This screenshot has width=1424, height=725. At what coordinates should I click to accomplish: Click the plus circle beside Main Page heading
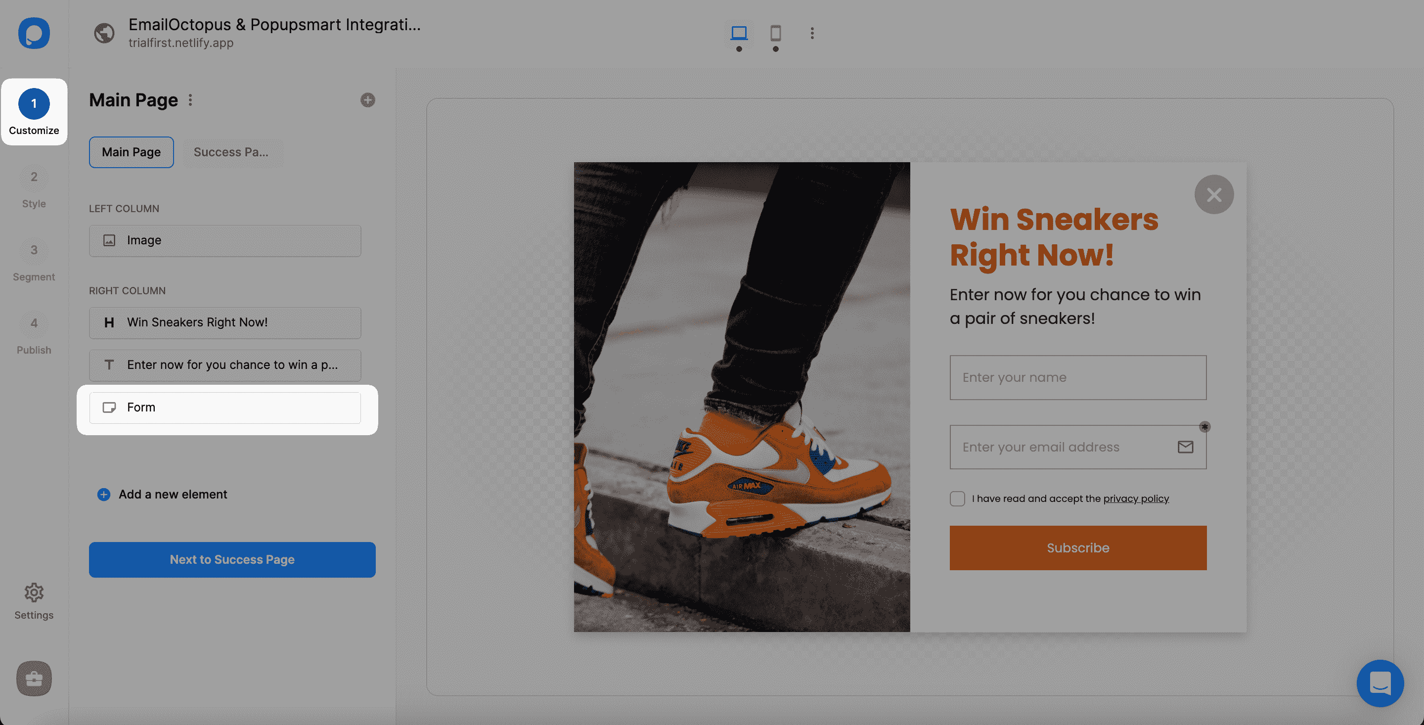(x=367, y=100)
